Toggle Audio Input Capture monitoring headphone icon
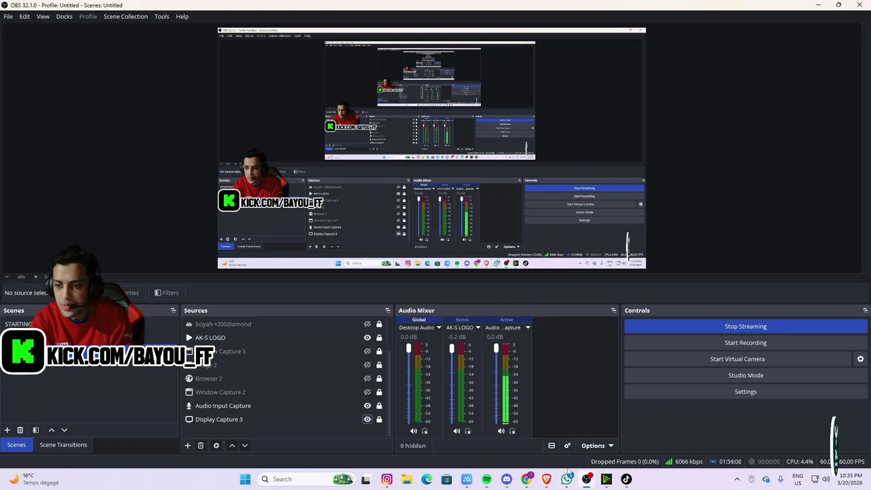 pos(512,431)
